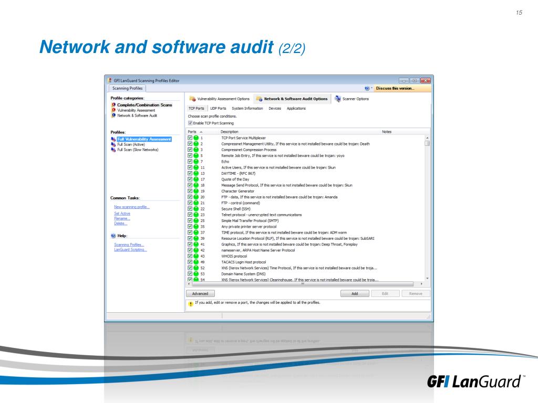The height and width of the screenshot is (403, 538).
Task: Open the LanGuard Scripting help link
Action: click(x=130, y=249)
